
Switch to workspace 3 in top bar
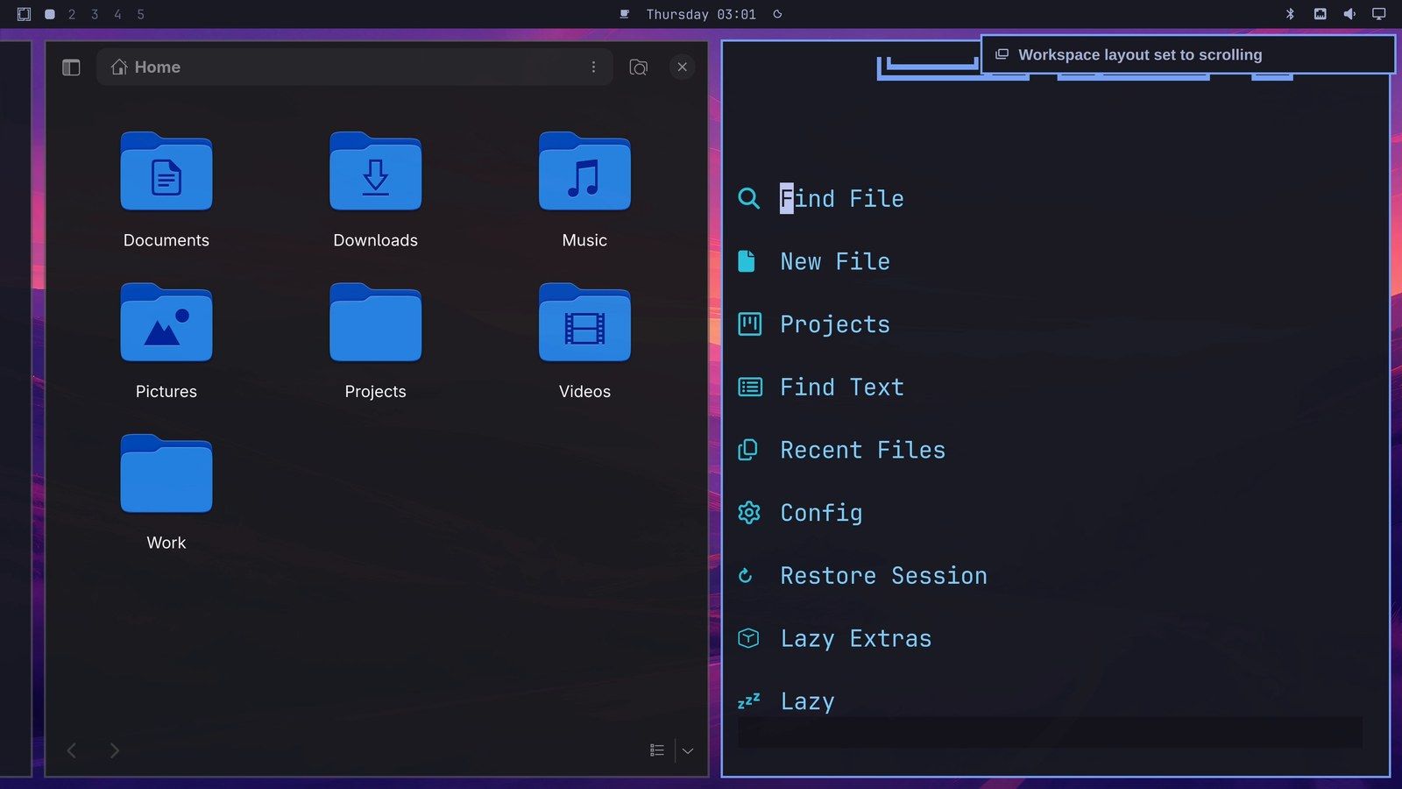(x=95, y=14)
